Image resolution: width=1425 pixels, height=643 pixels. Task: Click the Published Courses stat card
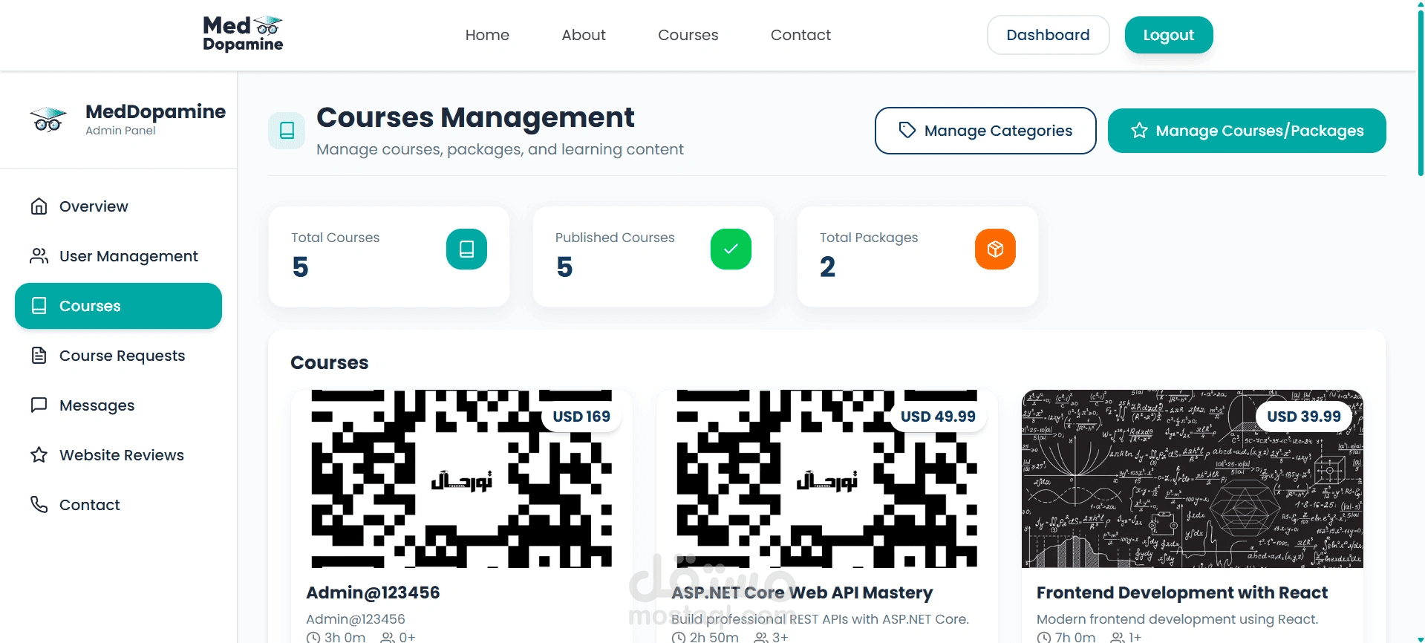(x=653, y=256)
